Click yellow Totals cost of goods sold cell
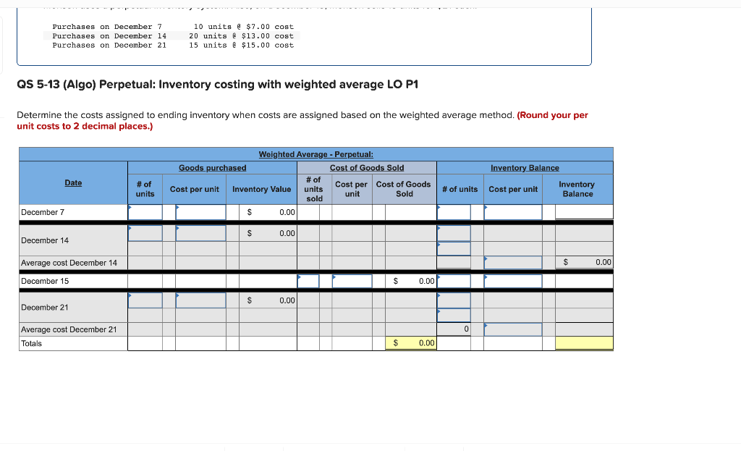The image size is (741, 451). pyautogui.click(x=411, y=343)
